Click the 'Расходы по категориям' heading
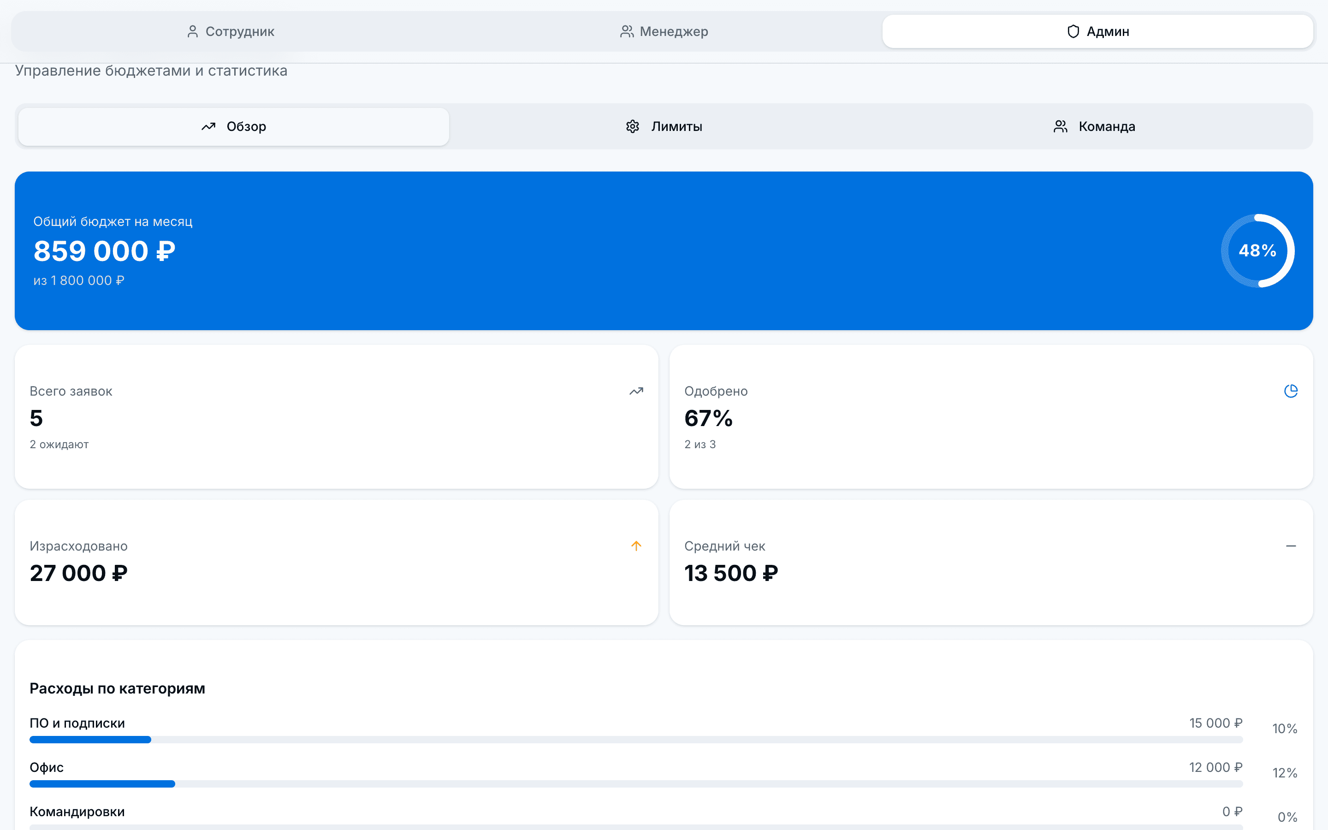Screen dimensions: 1328x830 click(118, 688)
